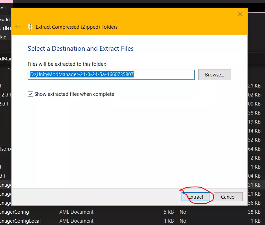Click the destination folder path field
The image size is (265, 225).
coord(111,75)
